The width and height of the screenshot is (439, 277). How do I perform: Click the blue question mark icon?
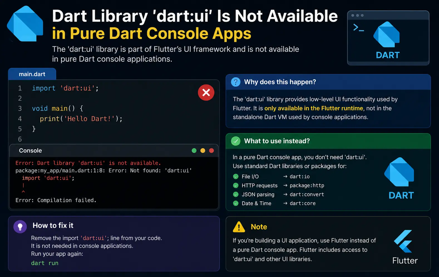pyautogui.click(x=236, y=82)
